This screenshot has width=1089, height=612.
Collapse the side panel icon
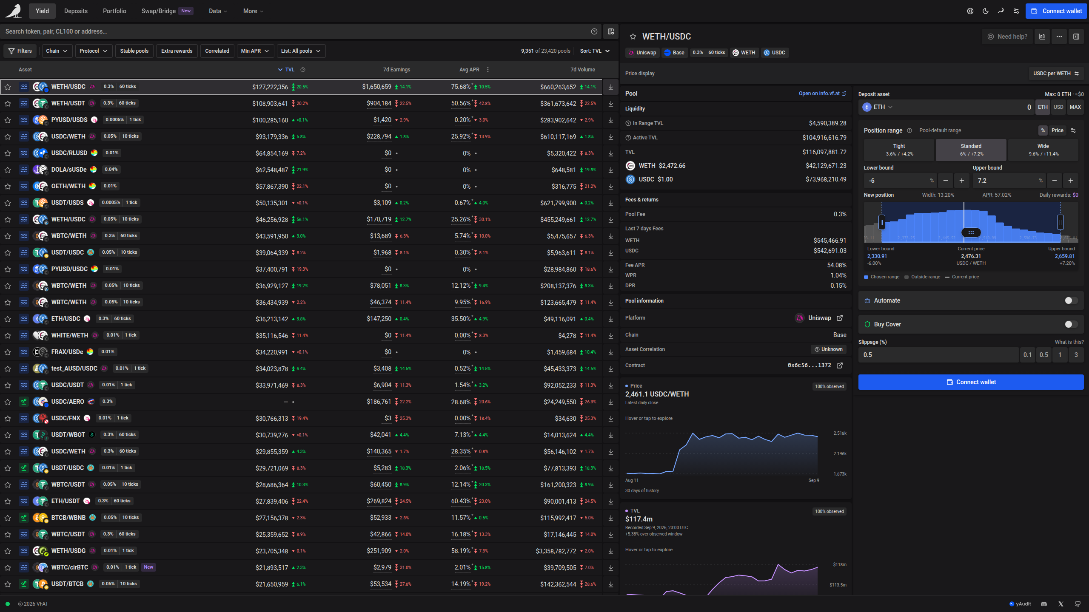coord(1076,37)
